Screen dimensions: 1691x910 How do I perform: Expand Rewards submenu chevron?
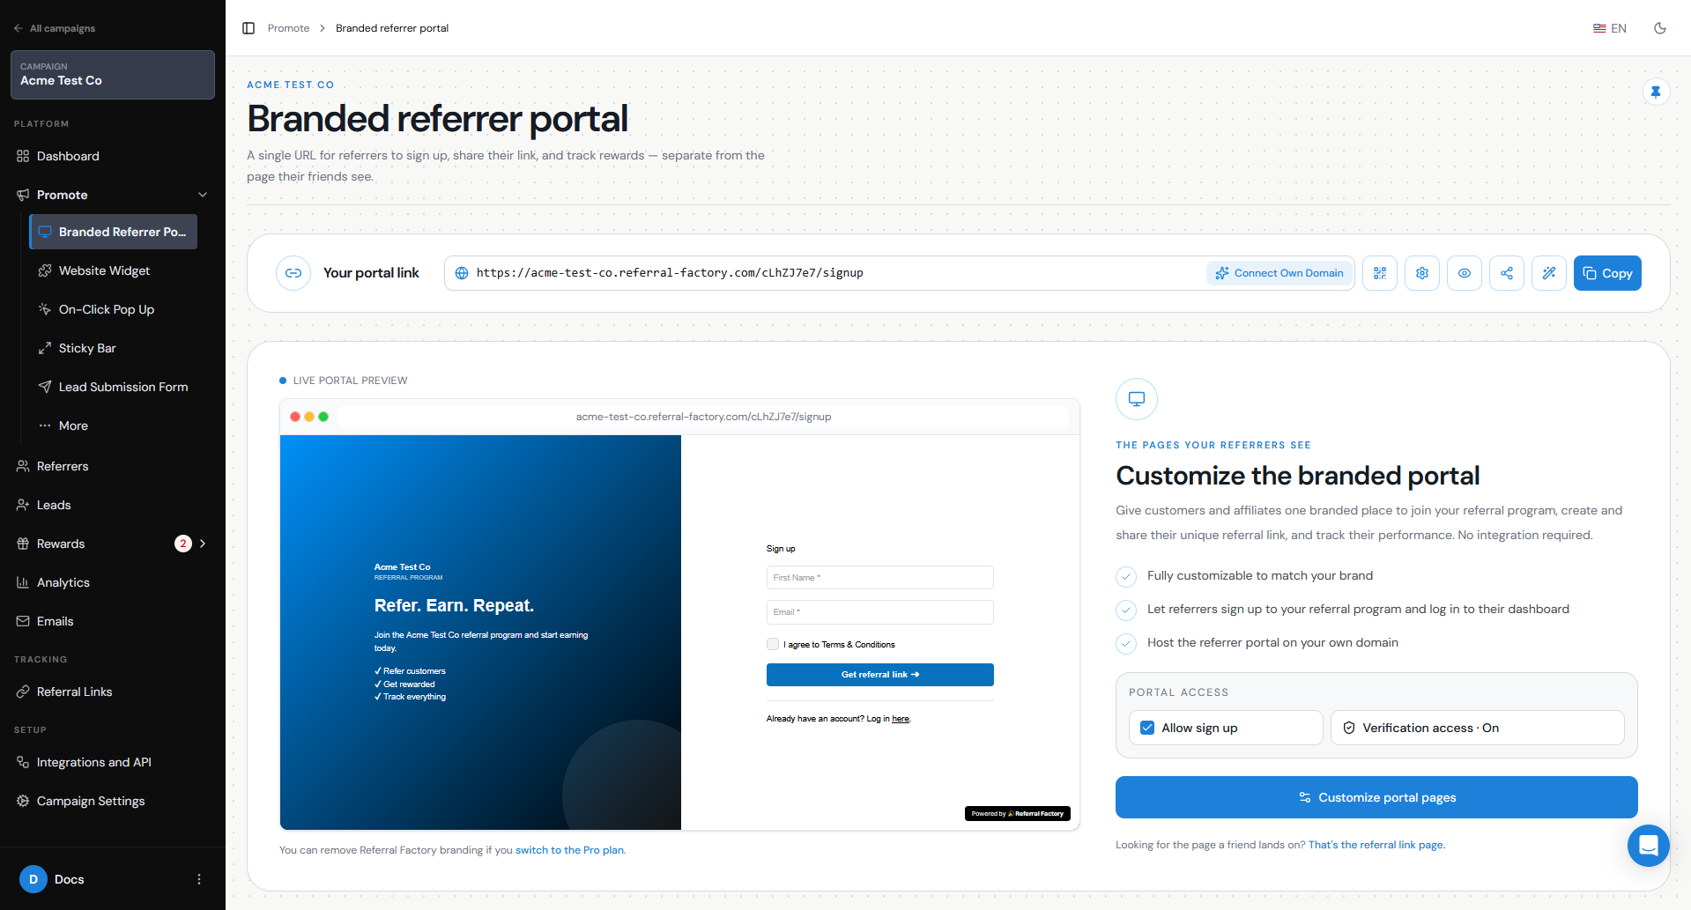point(203,544)
